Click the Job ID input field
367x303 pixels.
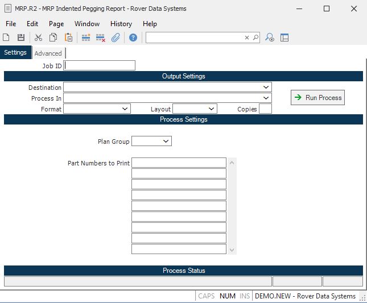click(x=100, y=65)
